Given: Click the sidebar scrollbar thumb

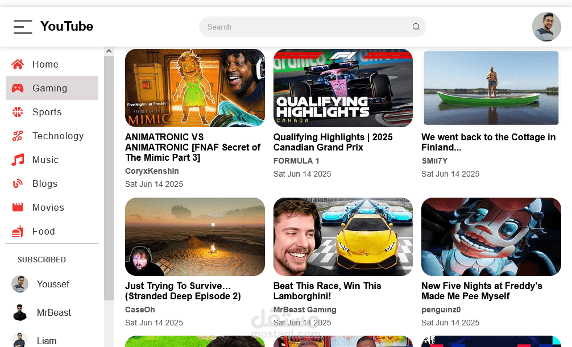Looking at the screenshot, I should (109, 178).
